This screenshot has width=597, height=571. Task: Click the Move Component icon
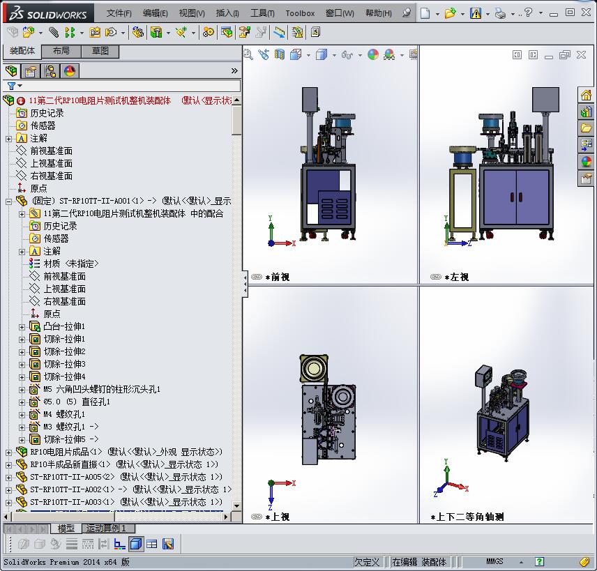click(111, 32)
